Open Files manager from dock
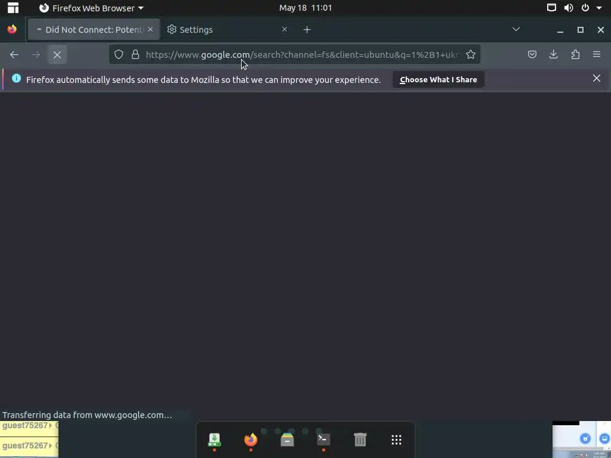611x458 pixels. click(287, 440)
